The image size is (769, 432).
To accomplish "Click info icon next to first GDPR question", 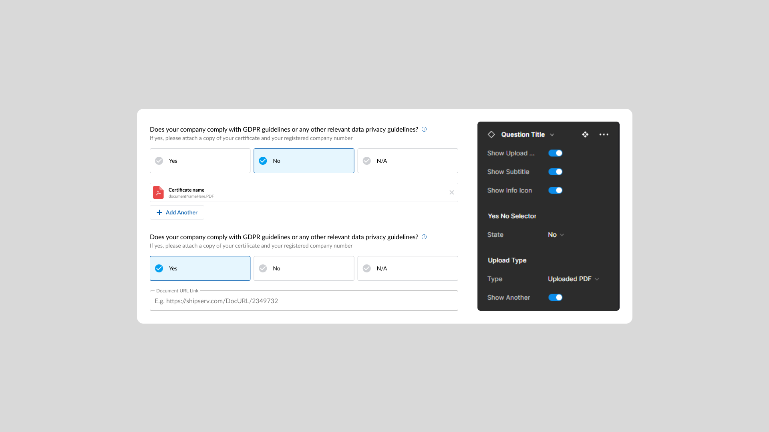I will (x=424, y=129).
